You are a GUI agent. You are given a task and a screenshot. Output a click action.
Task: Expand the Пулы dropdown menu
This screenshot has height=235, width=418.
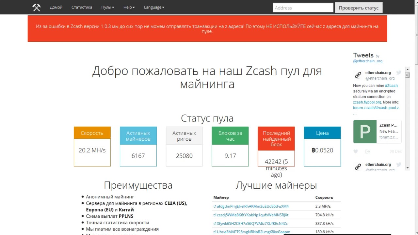pos(108,7)
